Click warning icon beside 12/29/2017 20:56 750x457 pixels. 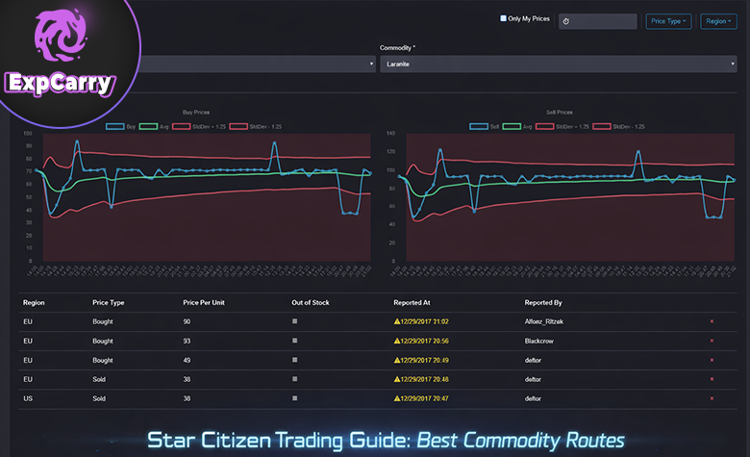tap(397, 341)
